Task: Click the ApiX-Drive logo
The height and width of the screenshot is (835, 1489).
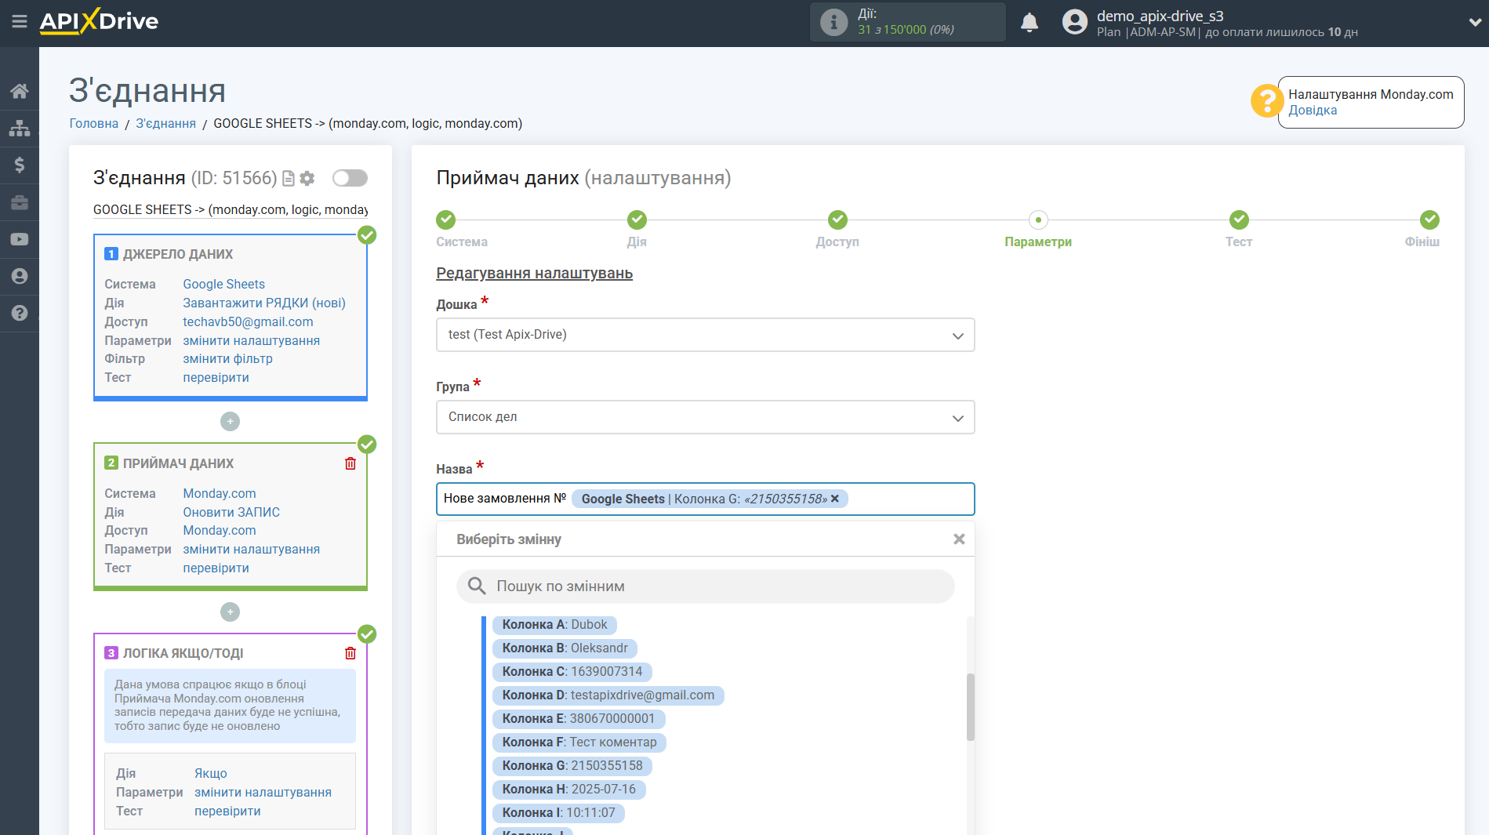Action: pyautogui.click(x=100, y=21)
